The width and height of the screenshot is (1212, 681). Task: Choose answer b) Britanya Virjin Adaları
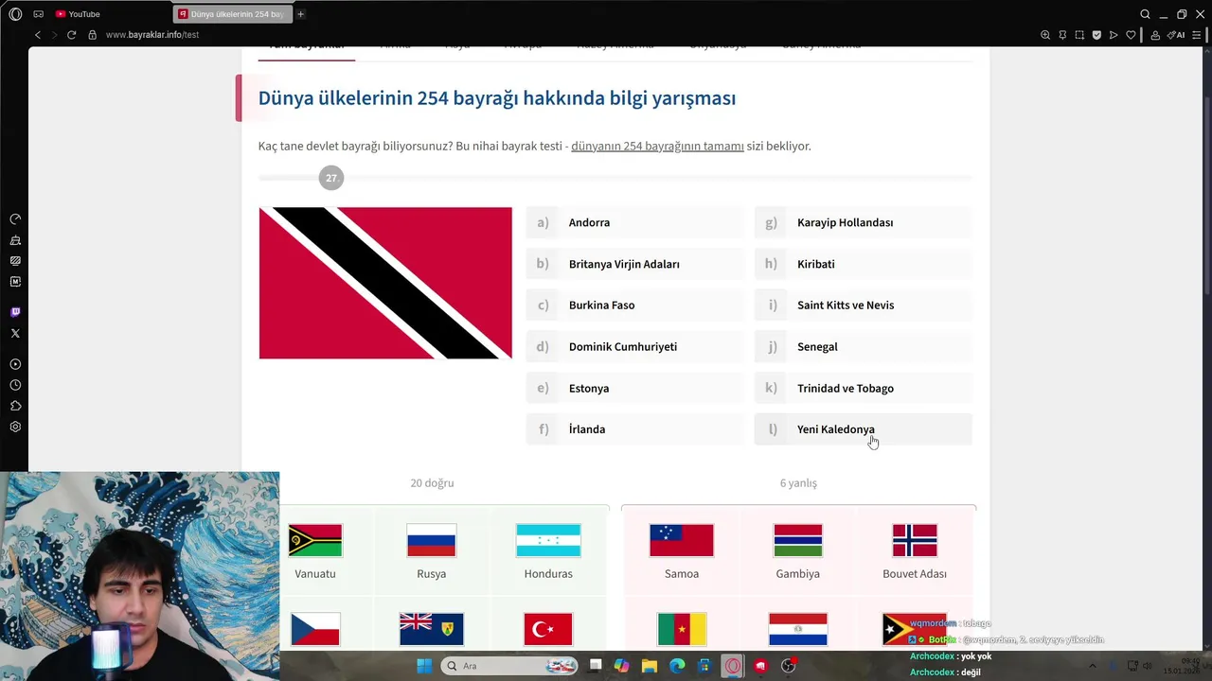[x=634, y=264]
